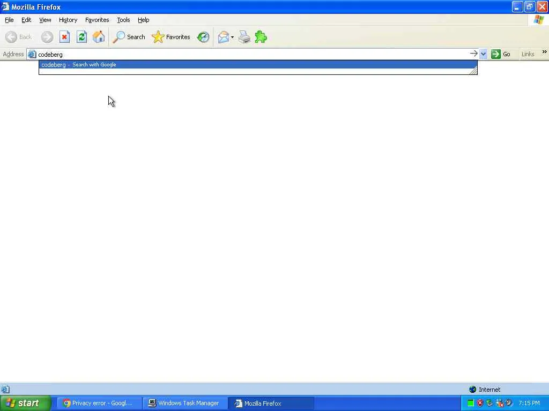
Task: Refresh the page using the reload icon
Action: click(x=81, y=37)
